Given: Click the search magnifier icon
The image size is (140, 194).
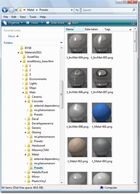Looking at the screenshot, I should [x=134, y=10].
